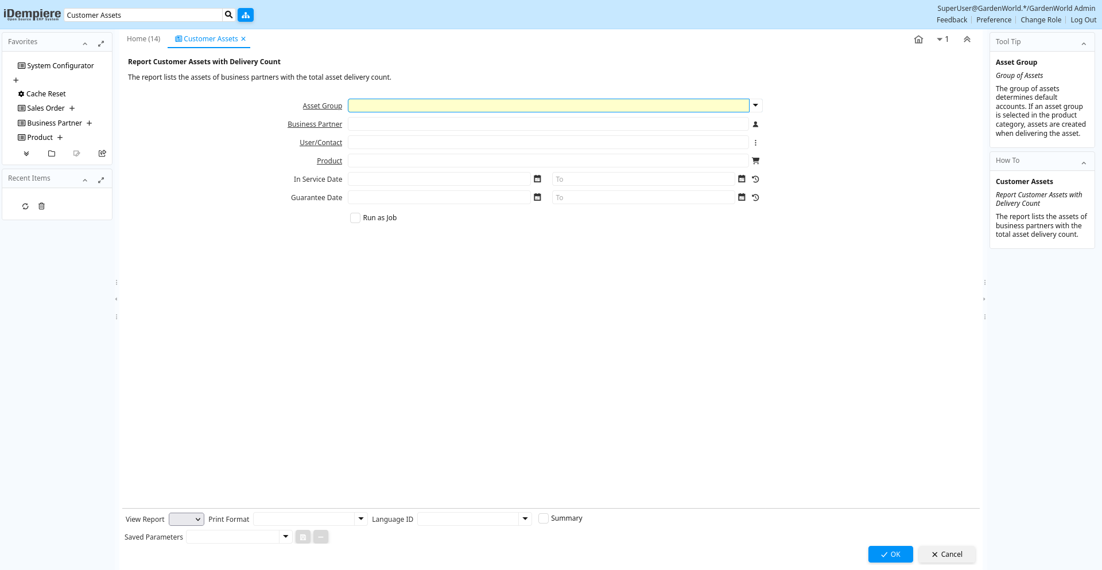Image resolution: width=1102 pixels, height=570 pixels.
Task: Click Guarantee Date range history icon
Action: (x=755, y=198)
